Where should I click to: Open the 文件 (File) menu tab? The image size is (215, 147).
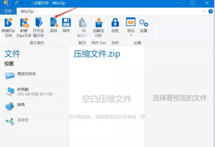(x=8, y=11)
